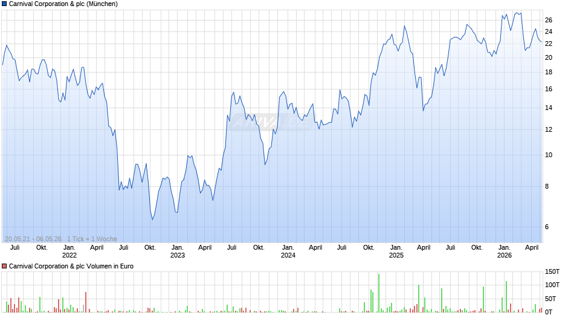Click the price axis label 16
568x318 pixels.
pyautogui.click(x=549, y=89)
